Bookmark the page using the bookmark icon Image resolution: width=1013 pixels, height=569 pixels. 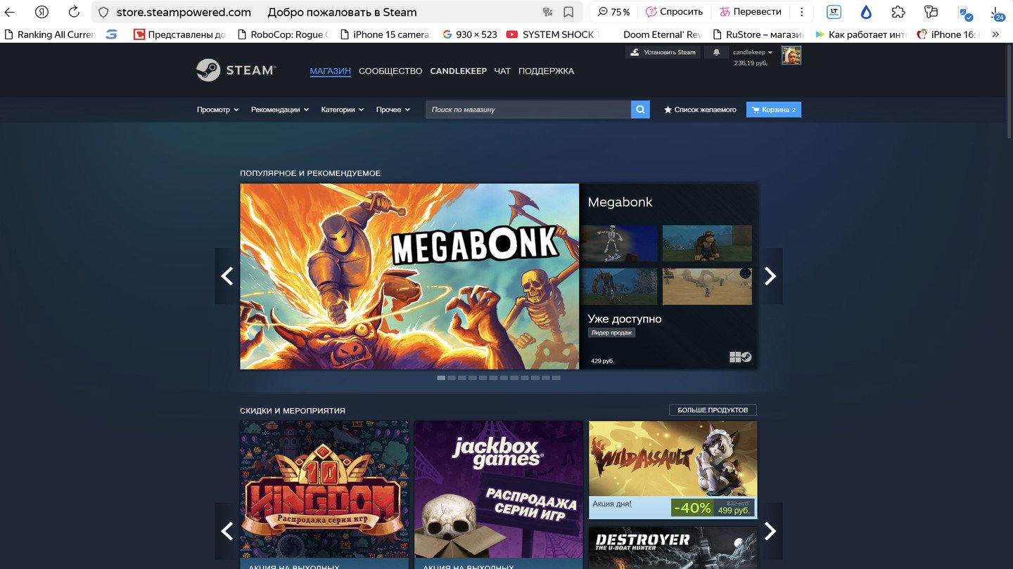tap(568, 12)
